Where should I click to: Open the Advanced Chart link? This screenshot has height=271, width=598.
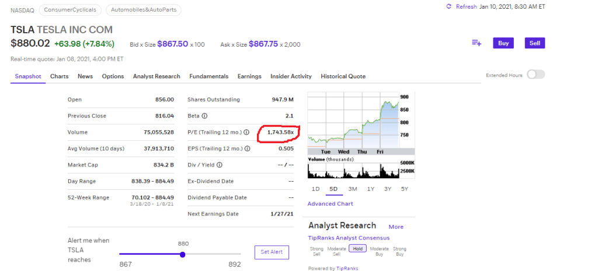(x=330, y=204)
